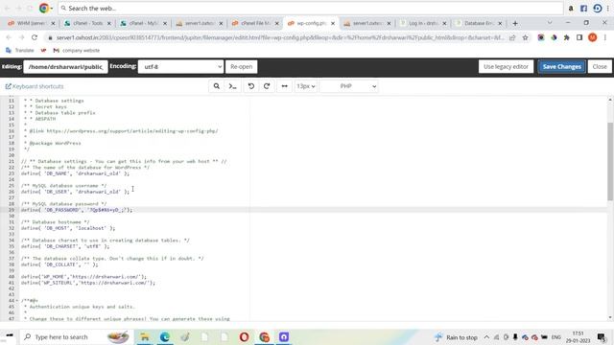Open the company website bookmark

click(77, 51)
